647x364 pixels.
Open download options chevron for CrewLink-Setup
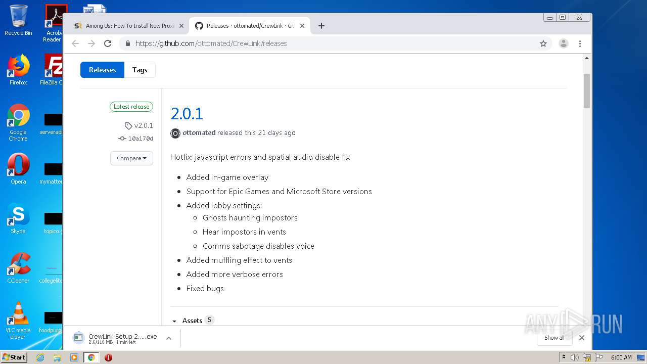click(169, 338)
